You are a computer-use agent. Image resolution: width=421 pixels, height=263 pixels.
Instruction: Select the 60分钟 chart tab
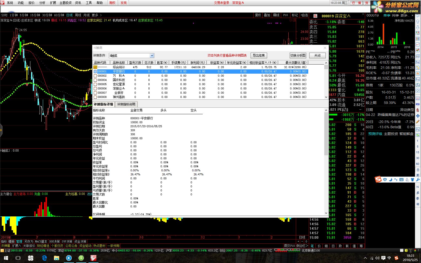(59, 15)
